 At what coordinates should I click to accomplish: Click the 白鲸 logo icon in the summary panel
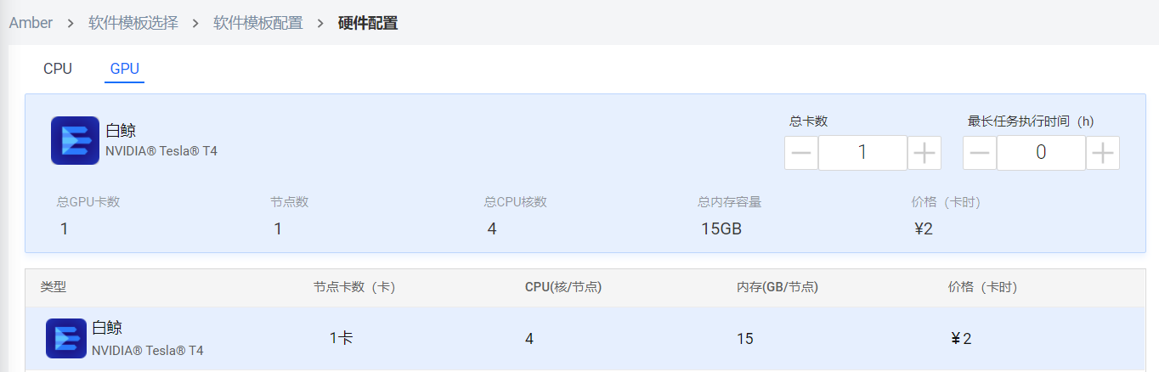point(75,140)
